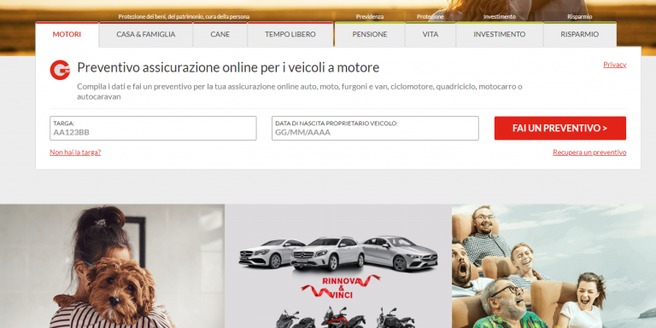Screen dimensions: 656x328
Task: Switch to the CASA & FAMIGLIA tab
Action: (x=146, y=34)
